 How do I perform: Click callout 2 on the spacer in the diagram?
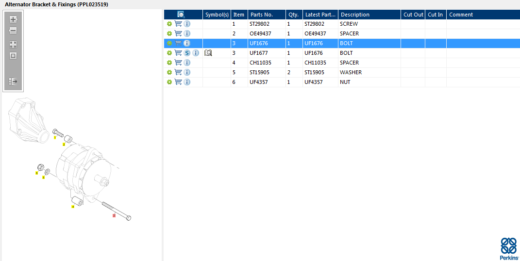coord(64,145)
